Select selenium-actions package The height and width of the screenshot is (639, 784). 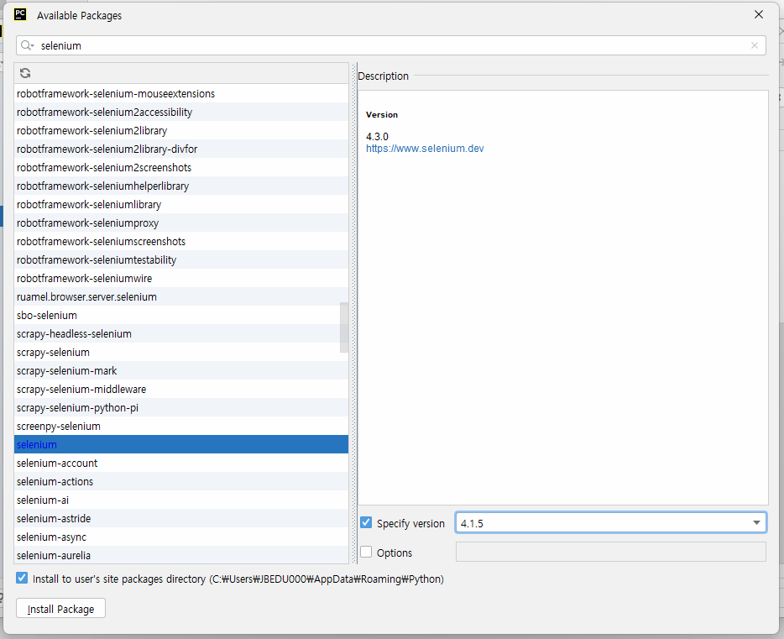181,481
